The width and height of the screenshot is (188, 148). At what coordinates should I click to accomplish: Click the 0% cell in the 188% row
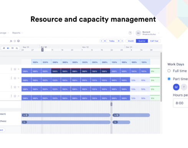pyautogui.click(x=155, y=71)
